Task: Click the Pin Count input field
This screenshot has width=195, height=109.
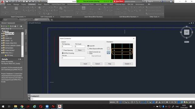Action: (x=80, y=46)
